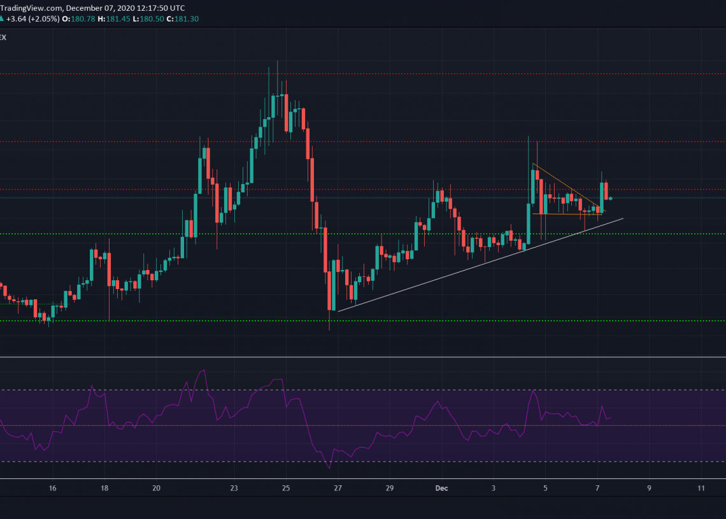Screen dimensions: 726x519
Task: Select the lowest green dotted support line
Action: [x=191, y=321]
